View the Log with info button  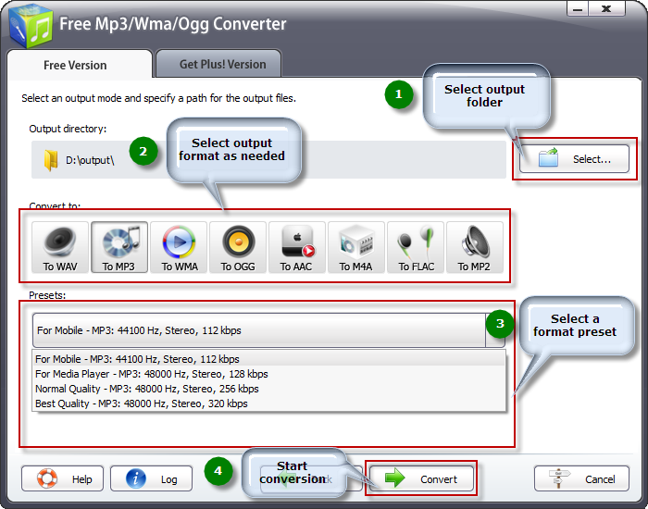pyautogui.click(x=151, y=478)
